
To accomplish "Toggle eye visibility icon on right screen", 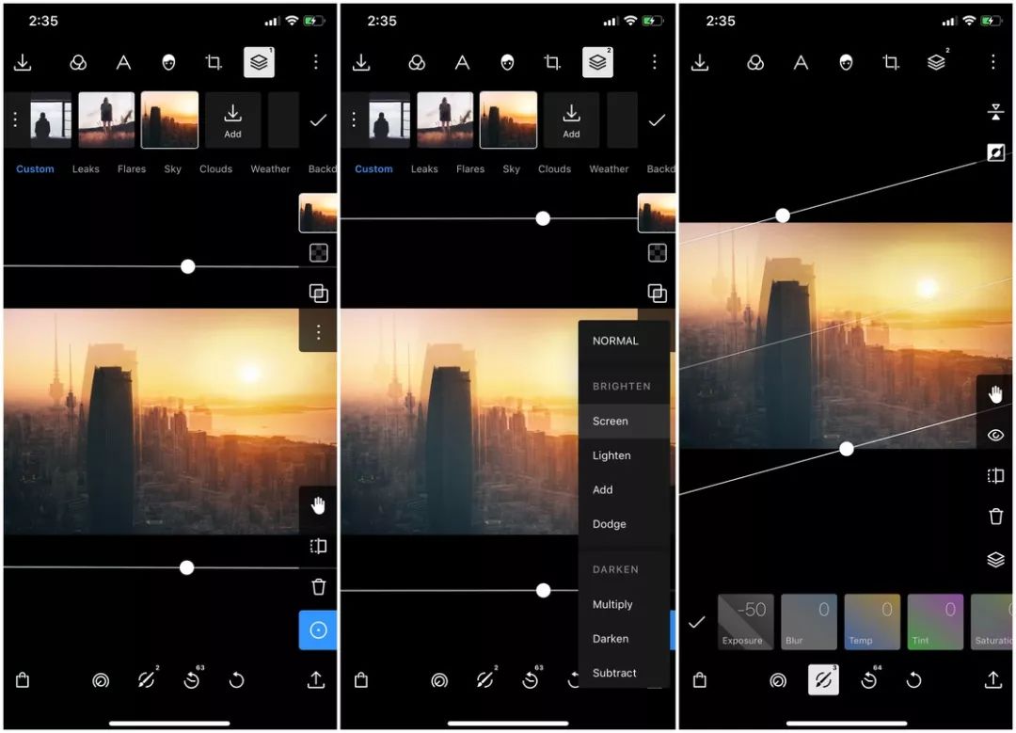I will point(996,435).
